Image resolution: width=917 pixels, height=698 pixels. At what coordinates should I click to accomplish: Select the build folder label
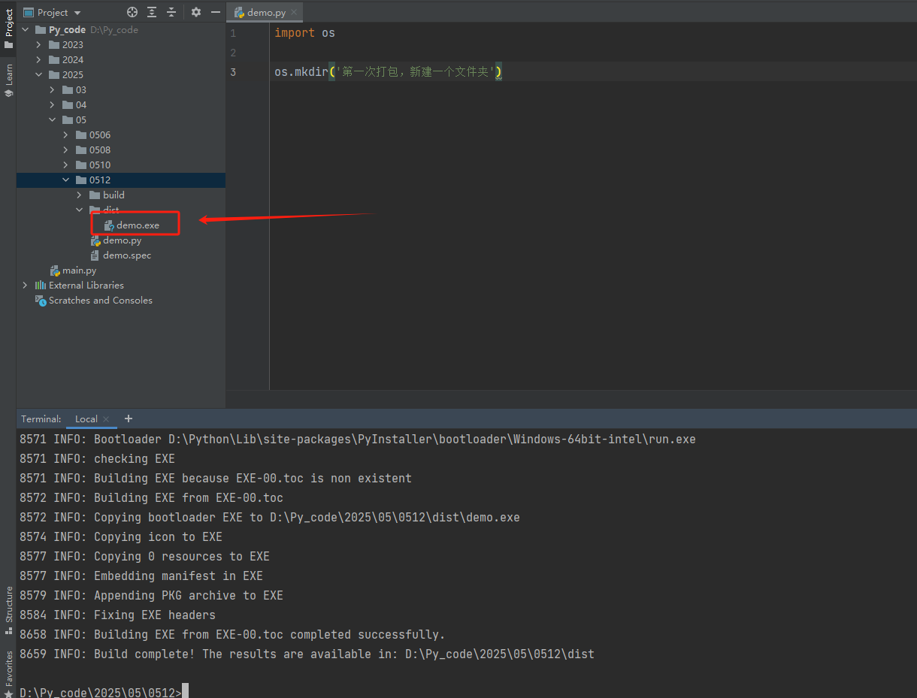(113, 195)
